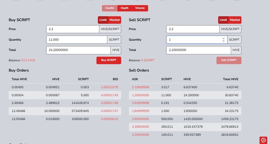Select bid price 0.00001747

[x=109, y=111]
